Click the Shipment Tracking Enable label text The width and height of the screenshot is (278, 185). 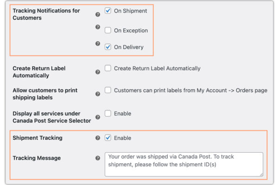tap(122, 138)
